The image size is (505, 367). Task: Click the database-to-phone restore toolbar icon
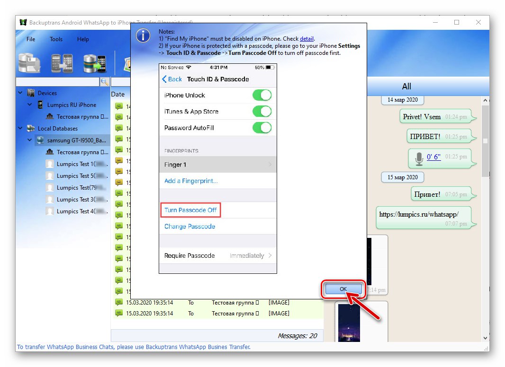tap(94, 63)
